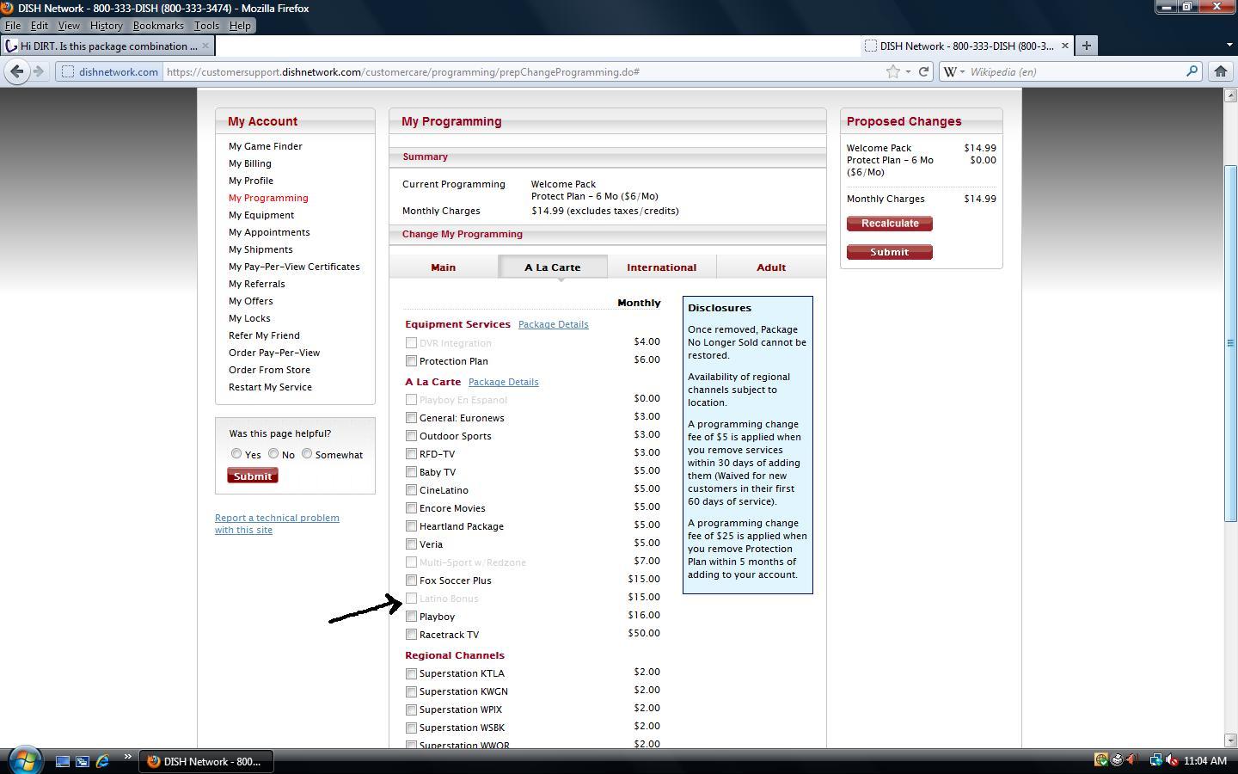Open a new tab with plus button
This screenshot has height=774, width=1238.
coord(1087,46)
